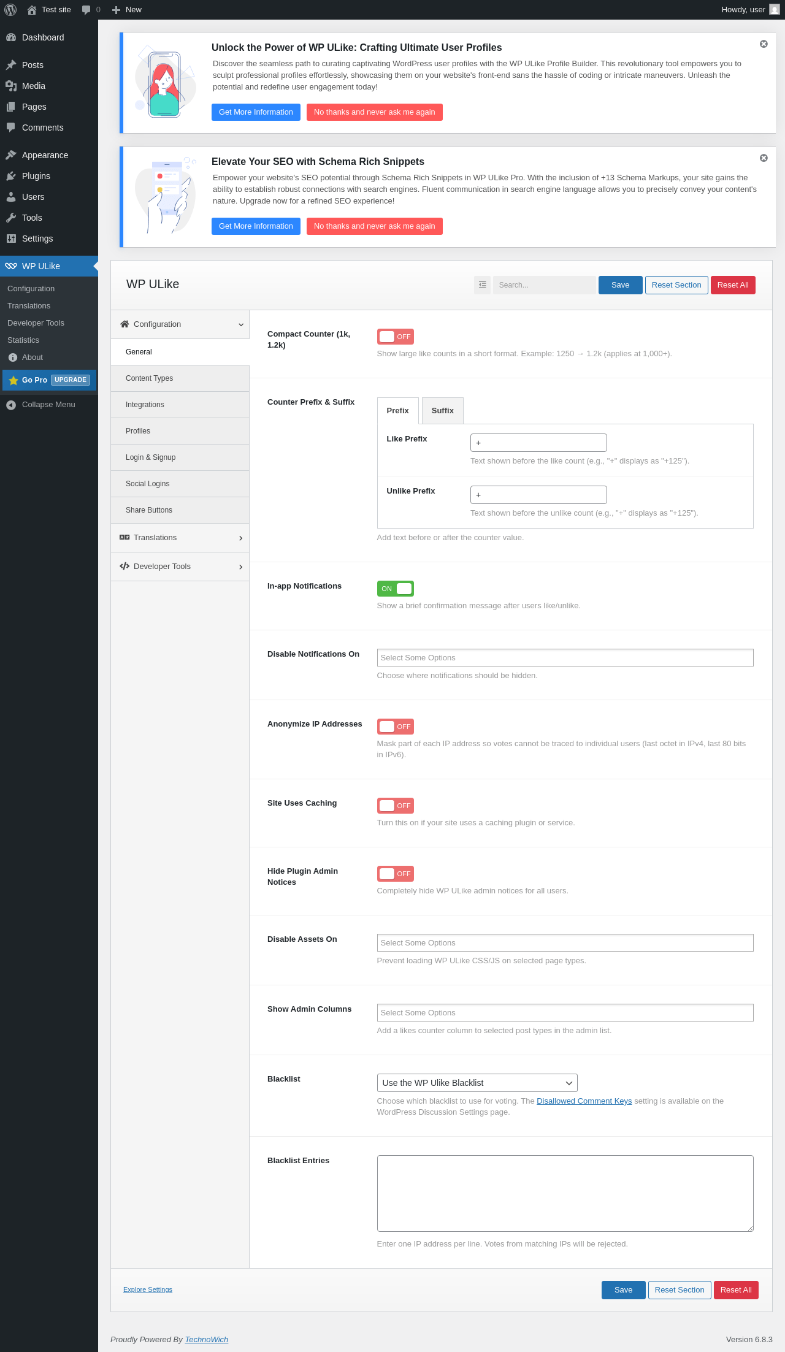785x1352 pixels.
Task: Expand the Translations section chevron
Action: (241, 538)
